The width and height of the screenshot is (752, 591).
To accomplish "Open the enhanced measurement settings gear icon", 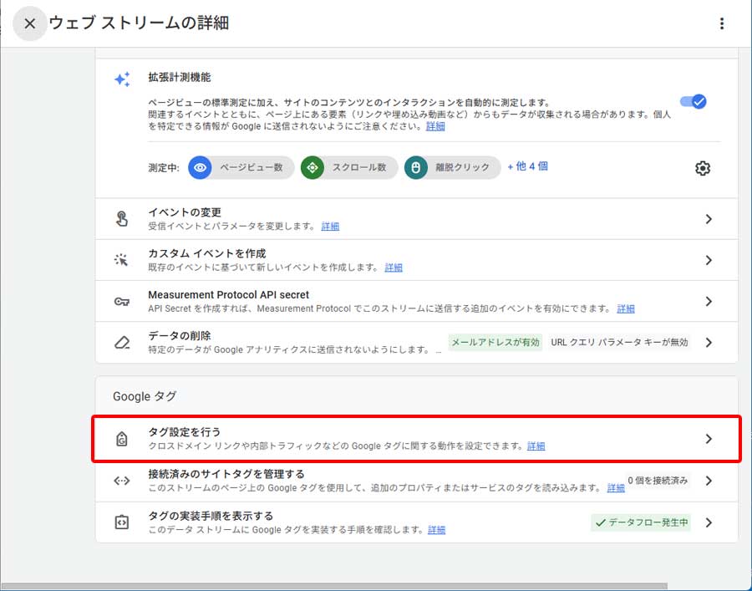I will pos(703,168).
